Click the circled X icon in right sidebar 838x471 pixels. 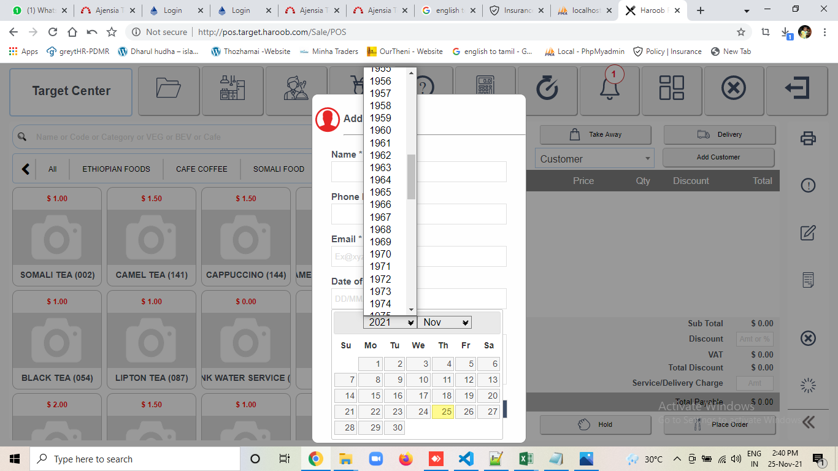coord(808,338)
